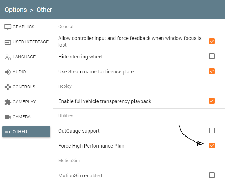Enable OutGauge support checkbox

pos(212,130)
